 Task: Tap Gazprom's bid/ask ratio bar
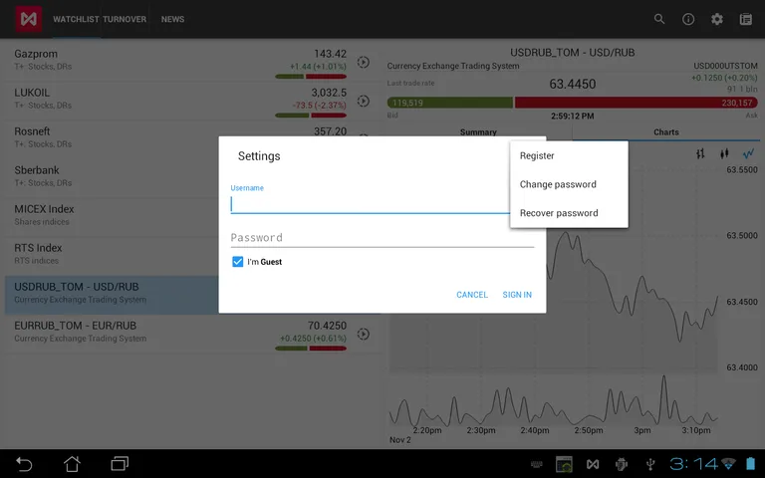311,76
